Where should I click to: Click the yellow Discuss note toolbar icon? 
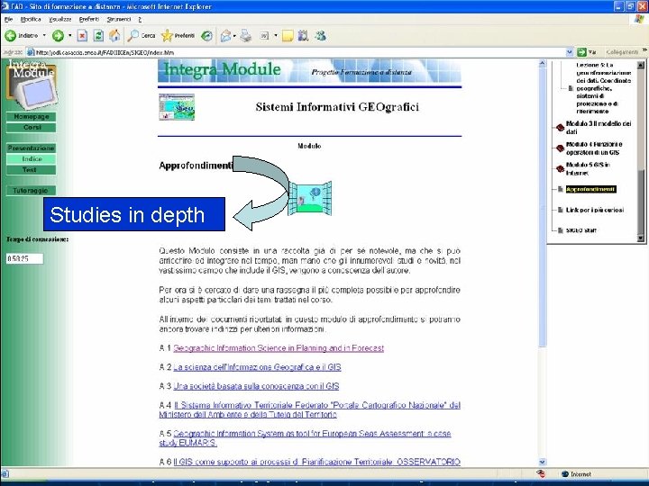(x=288, y=36)
